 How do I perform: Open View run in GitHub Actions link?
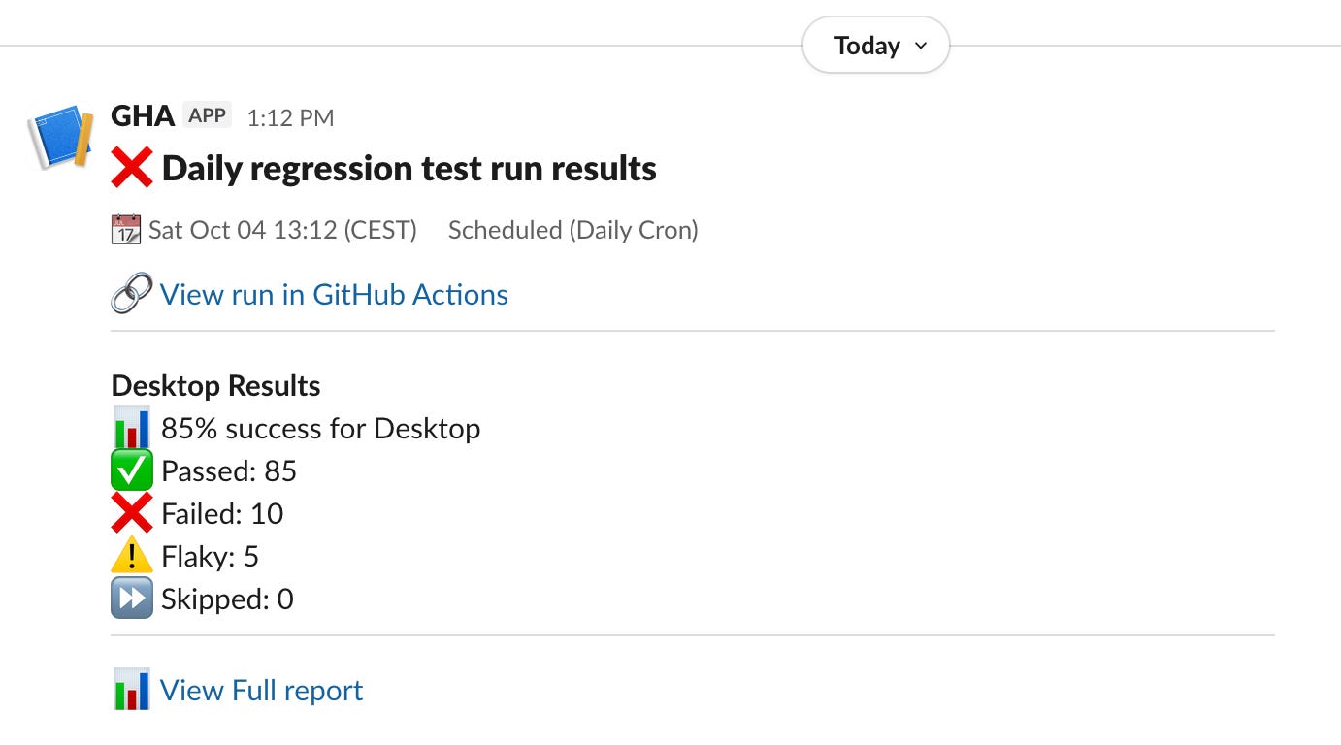[334, 294]
